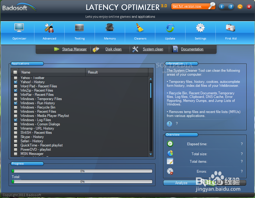Open the Documentation link

192,49
